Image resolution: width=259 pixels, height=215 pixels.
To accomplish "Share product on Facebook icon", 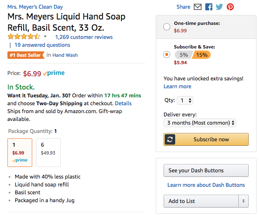I will point(209,7).
